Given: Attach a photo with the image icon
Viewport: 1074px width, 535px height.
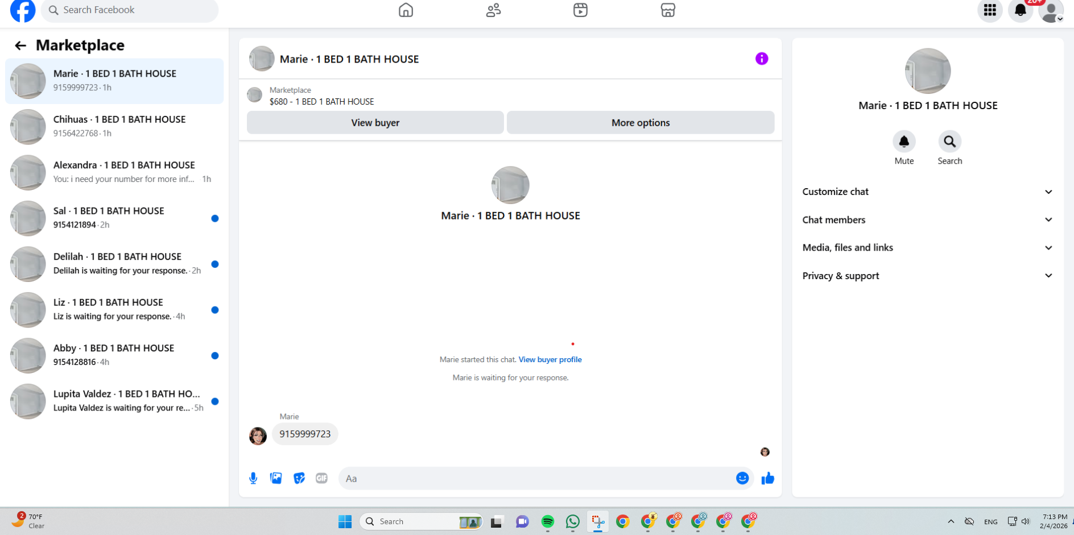Looking at the screenshot, I should point(276,478).
